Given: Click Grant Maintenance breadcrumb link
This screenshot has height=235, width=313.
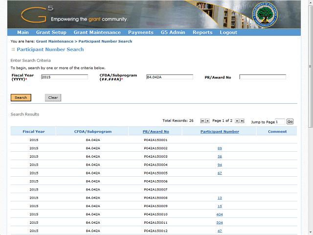Looking at the screenshot, I should [54, 42].
